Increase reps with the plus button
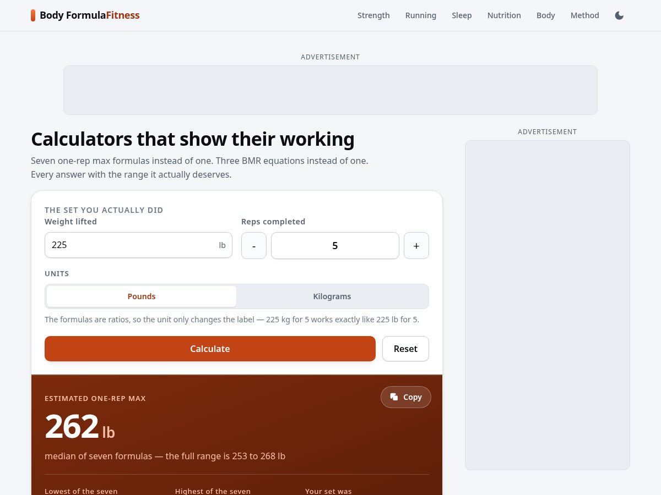This screenshot has width=661, height=495. (416, 245)
